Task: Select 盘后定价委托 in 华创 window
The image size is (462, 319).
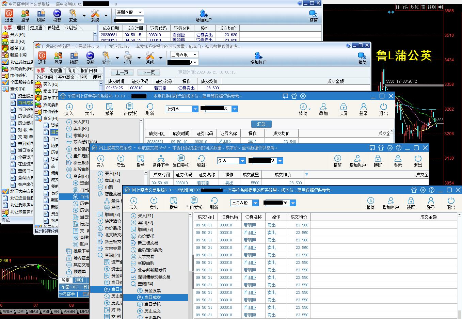Action: tap(150, 250)
